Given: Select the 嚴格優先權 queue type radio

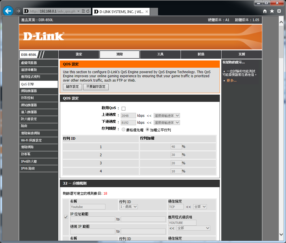Looking at the screenshot, I should pos(123,130).
